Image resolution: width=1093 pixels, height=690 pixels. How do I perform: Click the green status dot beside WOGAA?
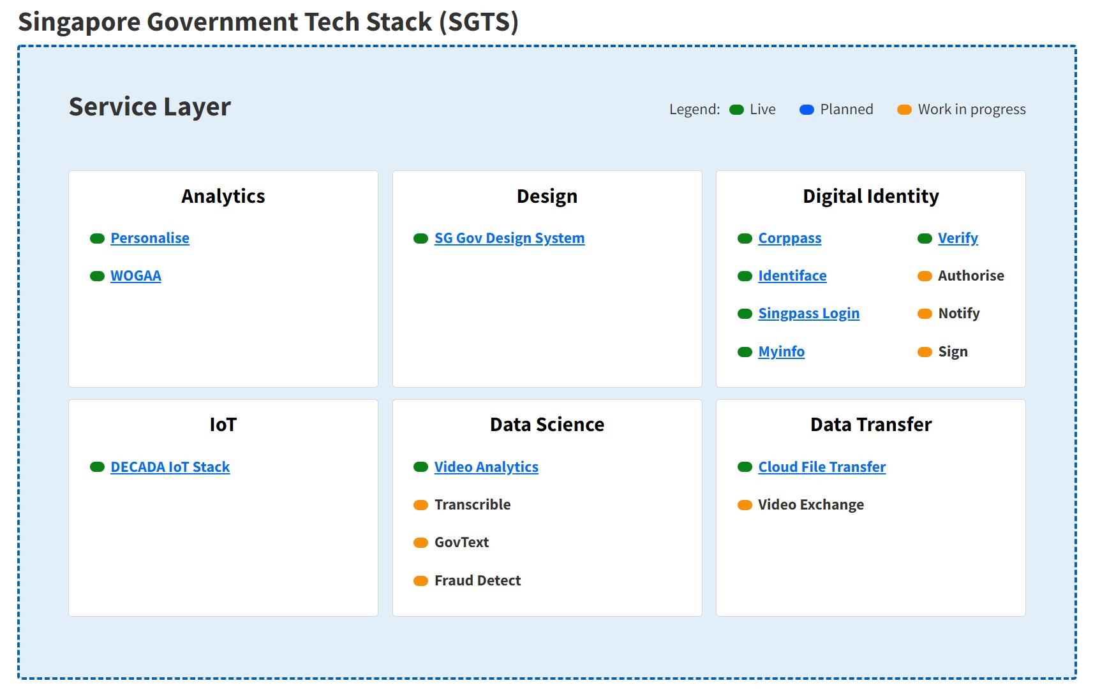point(97,276)
